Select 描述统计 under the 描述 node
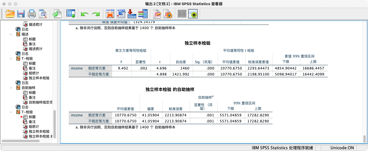This screenshot has width=368, height=151. pyautogui.click(x=36, y=49)
